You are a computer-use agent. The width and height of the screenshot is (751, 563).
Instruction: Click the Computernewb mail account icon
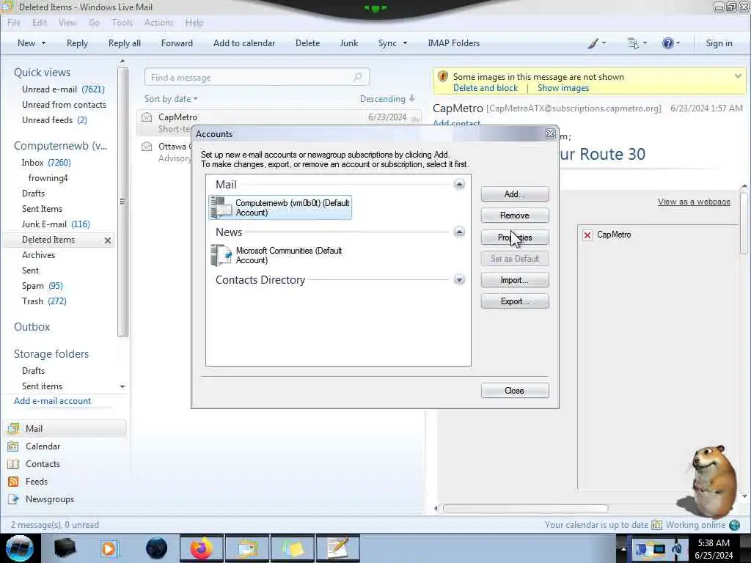[221, 207]
